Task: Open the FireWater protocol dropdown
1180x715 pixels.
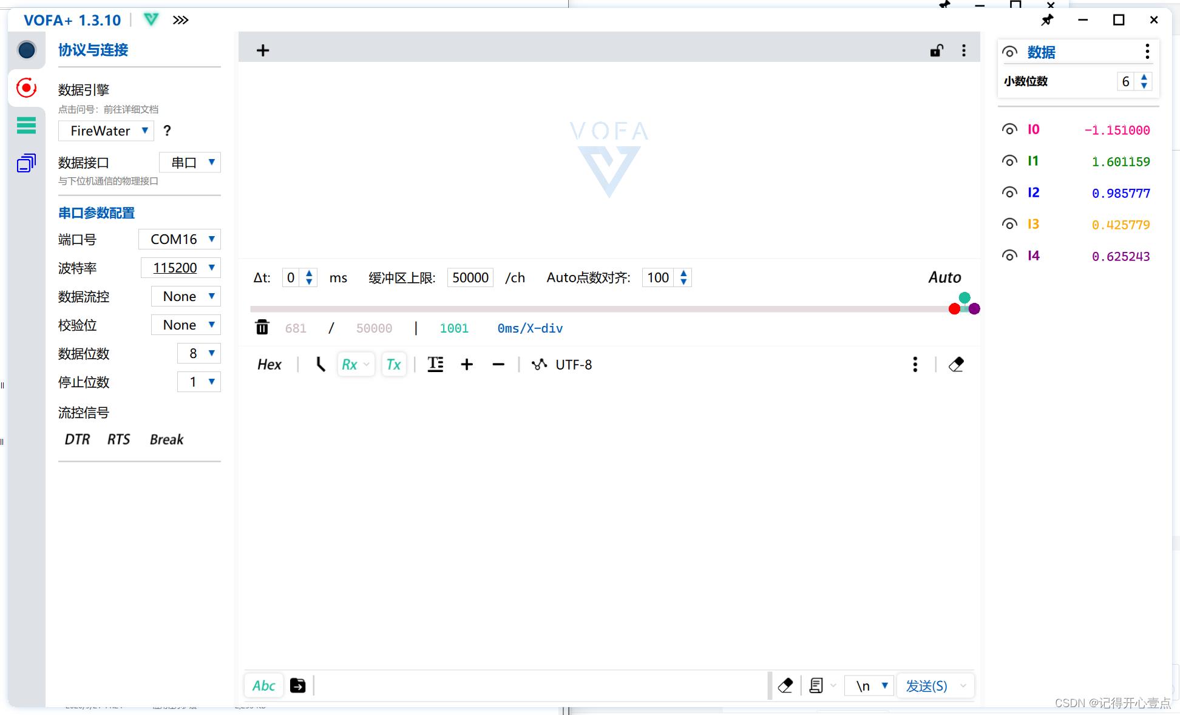Action: click(x=106, y=130)
